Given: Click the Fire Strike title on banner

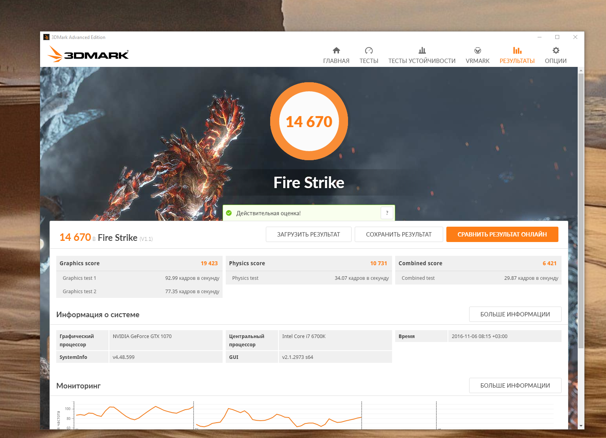Looking at the screenshot, I should tap(309, 183).
